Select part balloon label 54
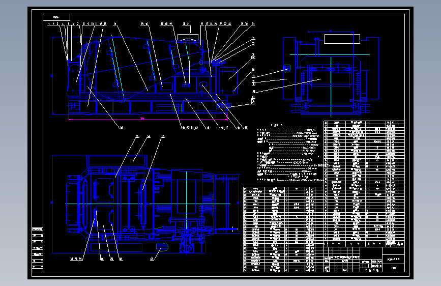Screen dimensions: 441x286 point(149,136)
